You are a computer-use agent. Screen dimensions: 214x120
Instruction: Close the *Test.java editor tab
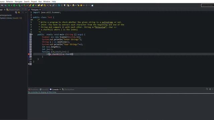[40, 10]
